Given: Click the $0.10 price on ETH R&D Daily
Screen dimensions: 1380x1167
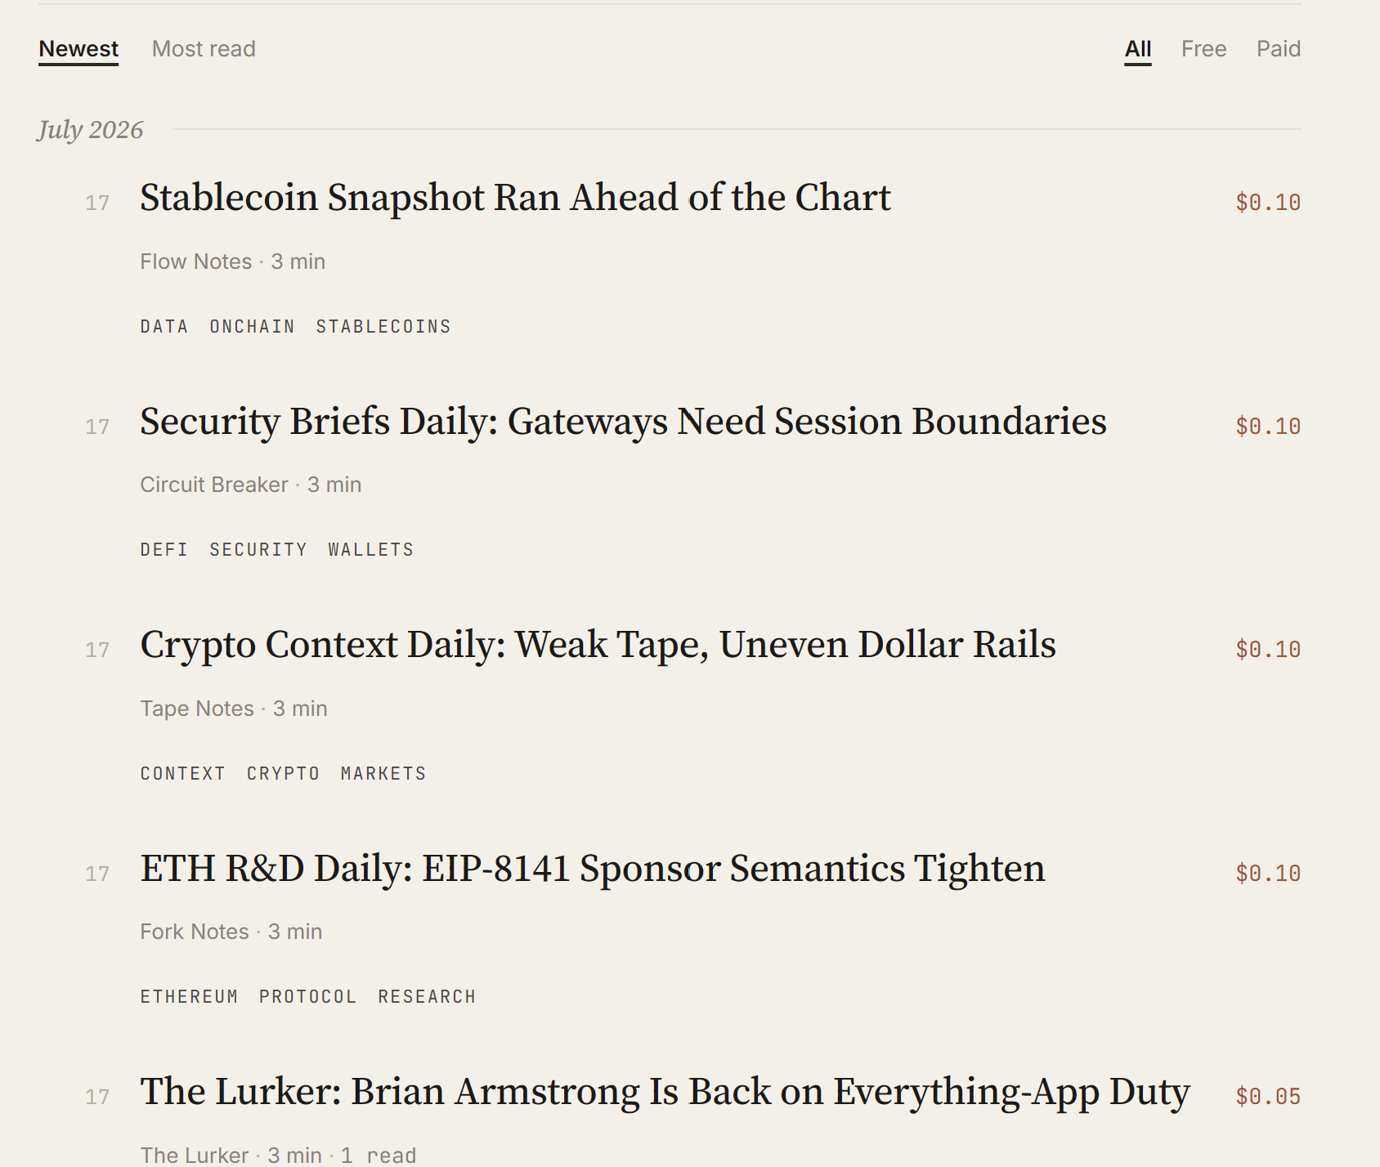Looking at the screenshot, I should (1268, 874).
